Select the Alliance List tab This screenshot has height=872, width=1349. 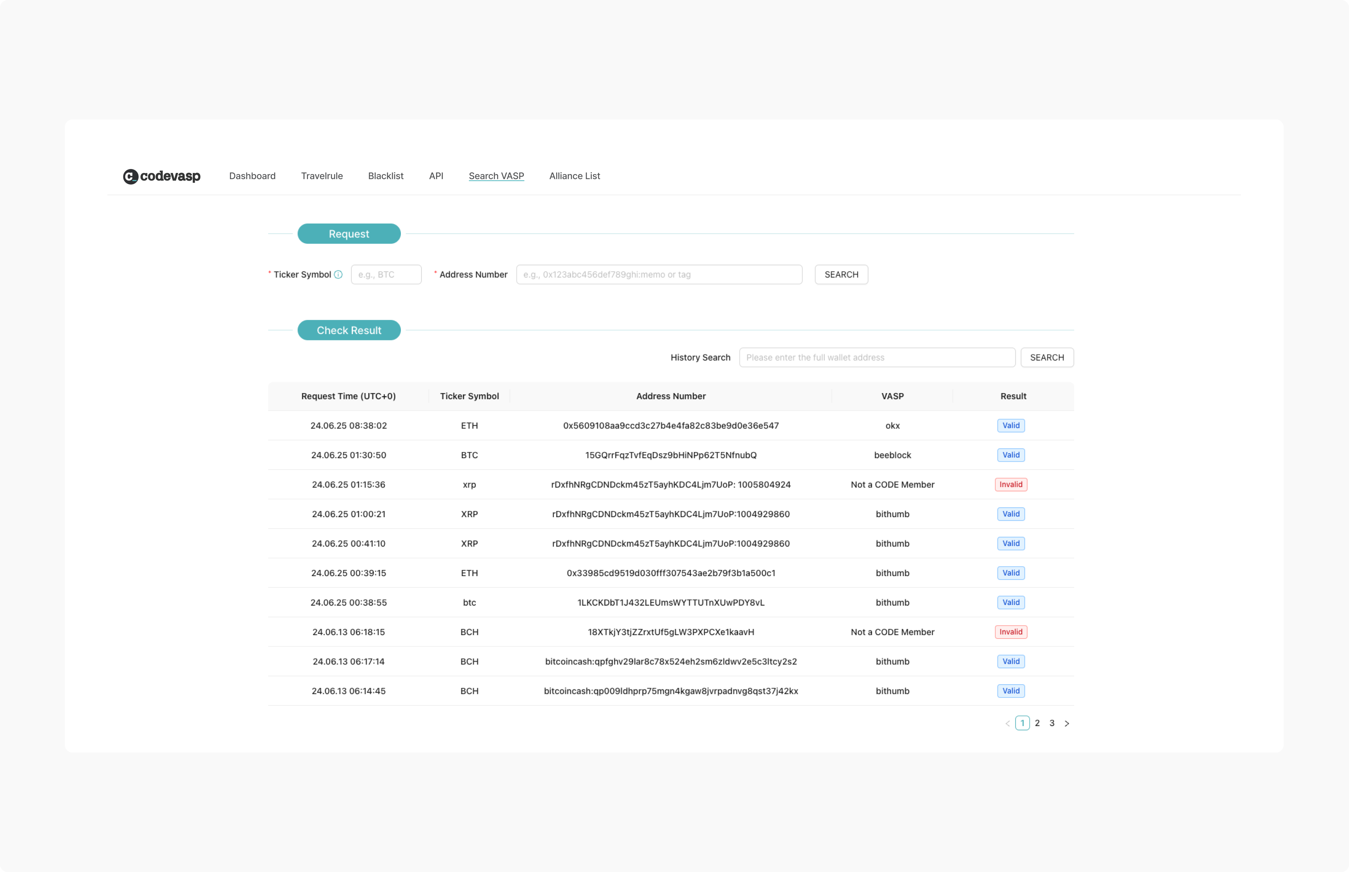click(x=574, y=176)
